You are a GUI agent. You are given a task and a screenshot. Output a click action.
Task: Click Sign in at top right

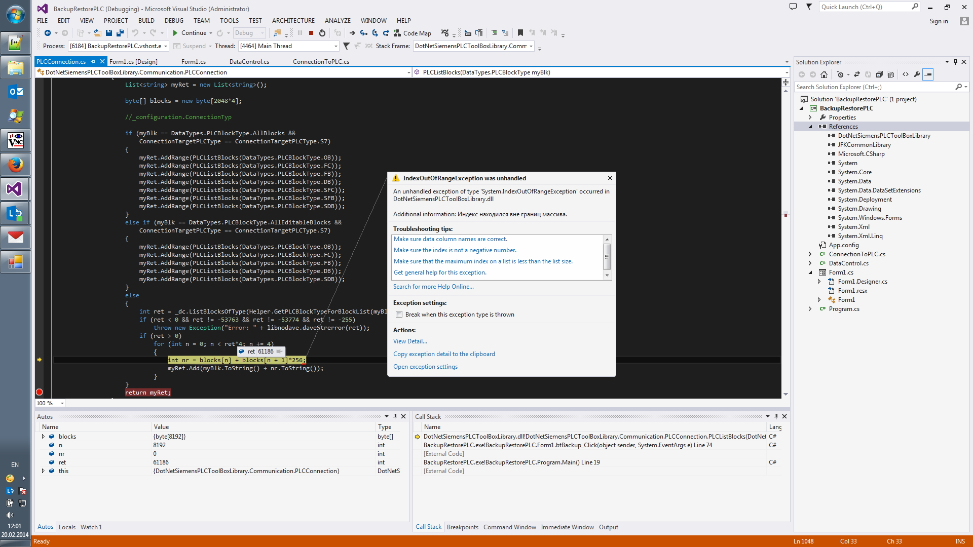[939, 21]
